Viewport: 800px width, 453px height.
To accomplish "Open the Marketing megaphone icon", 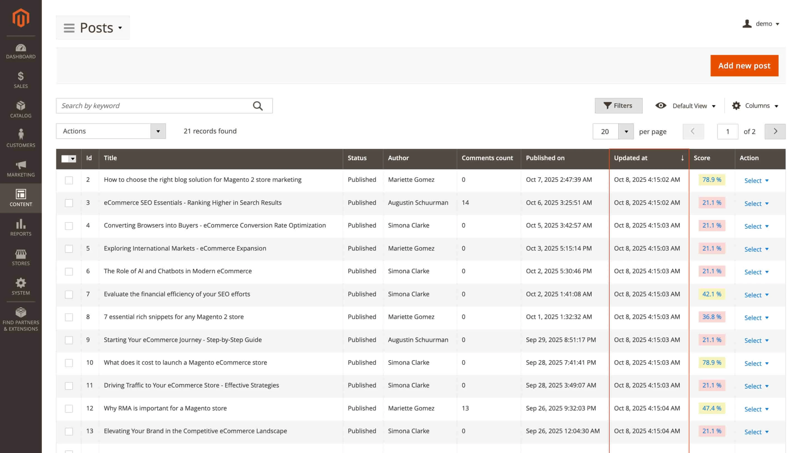I will coord(21,165).
